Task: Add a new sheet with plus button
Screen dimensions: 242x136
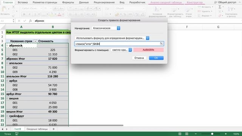Action: (54, 129)
